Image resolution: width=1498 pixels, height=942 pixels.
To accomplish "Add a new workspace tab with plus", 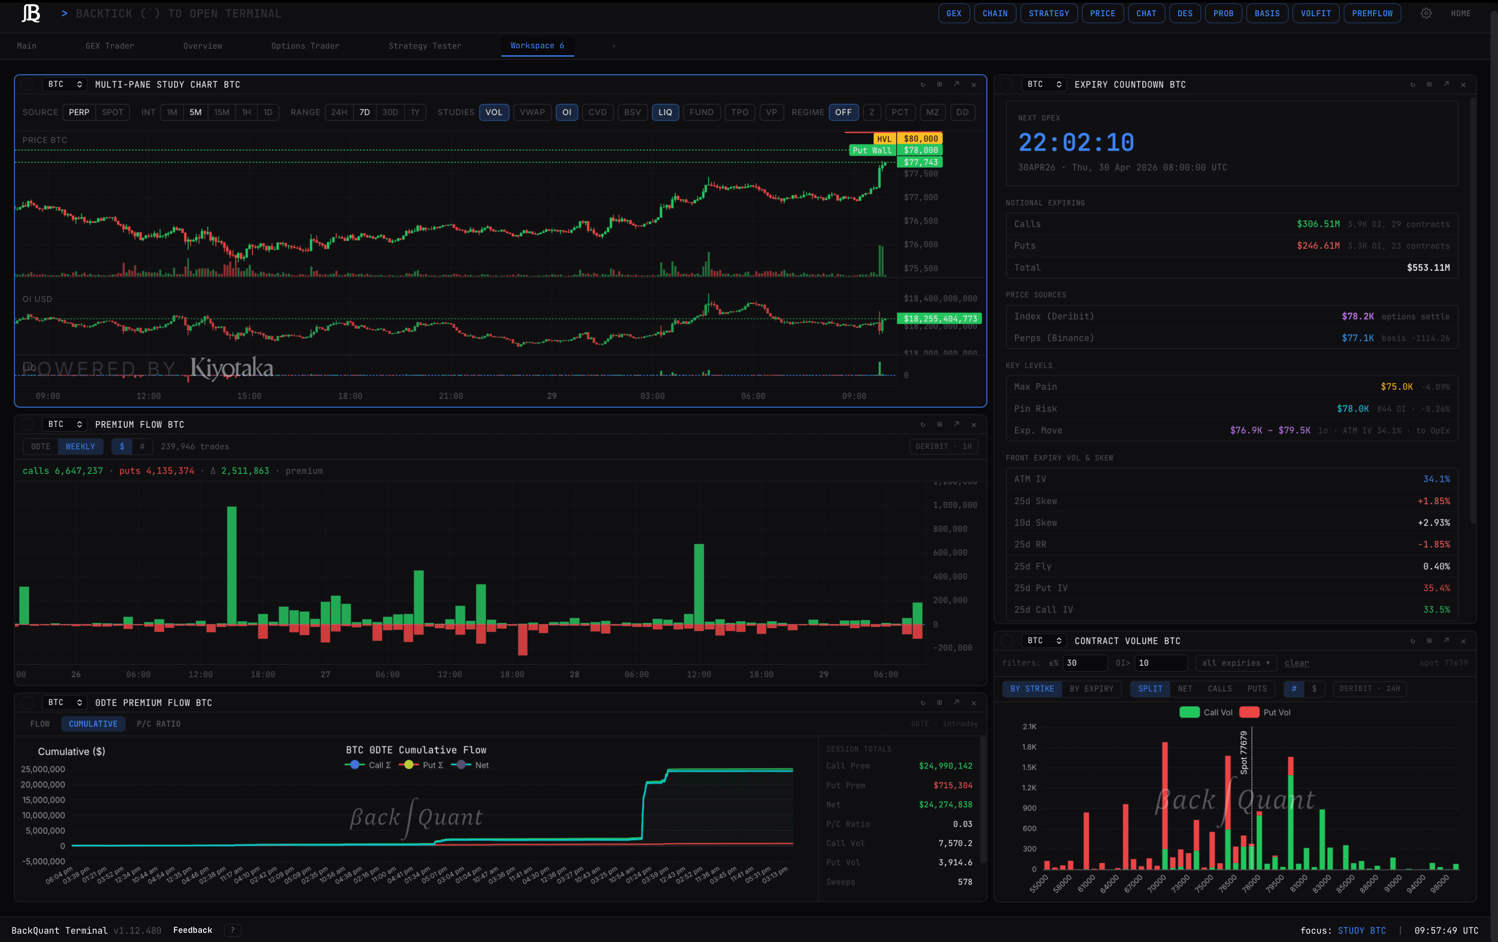I will click(x=613, y=46).
